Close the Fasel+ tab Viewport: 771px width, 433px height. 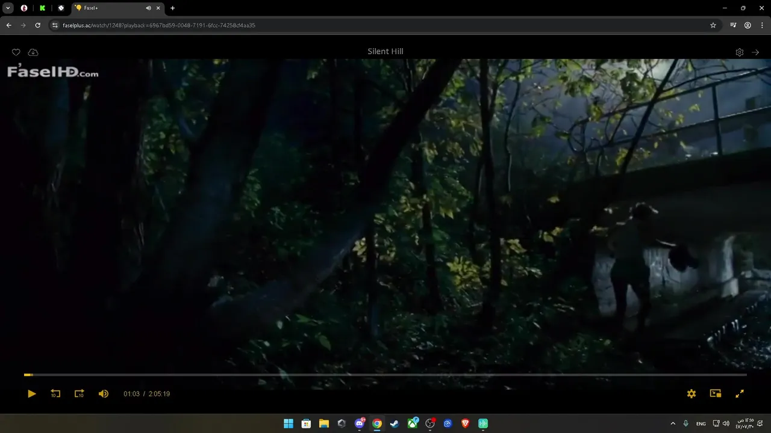pos(158,8)
